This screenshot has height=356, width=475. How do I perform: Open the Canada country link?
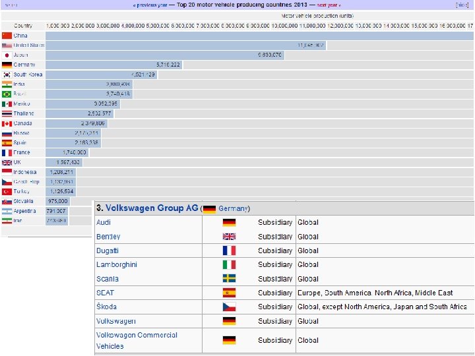22,123
